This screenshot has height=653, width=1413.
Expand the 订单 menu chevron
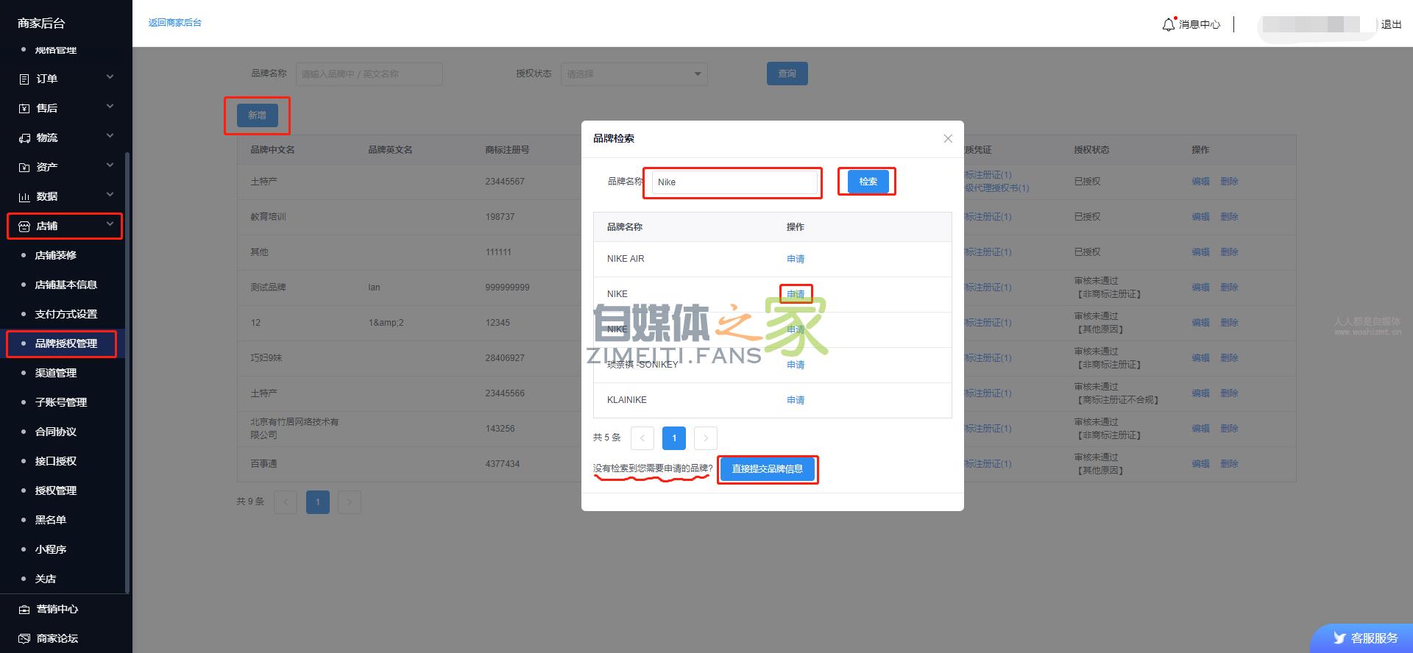tap(110, 77)
